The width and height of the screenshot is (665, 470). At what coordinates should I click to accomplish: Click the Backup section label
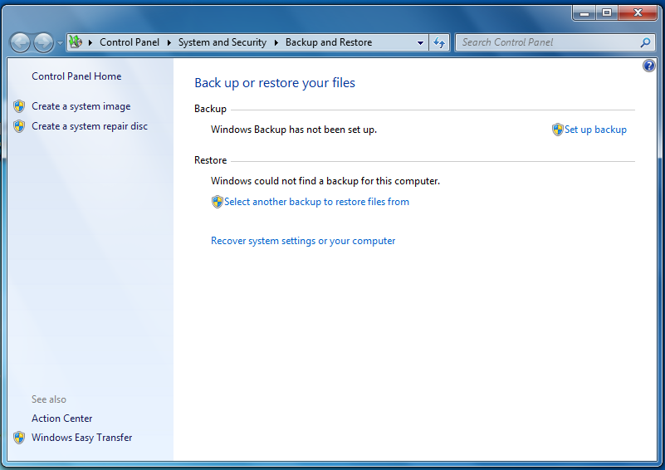click(x=210, y=109)
